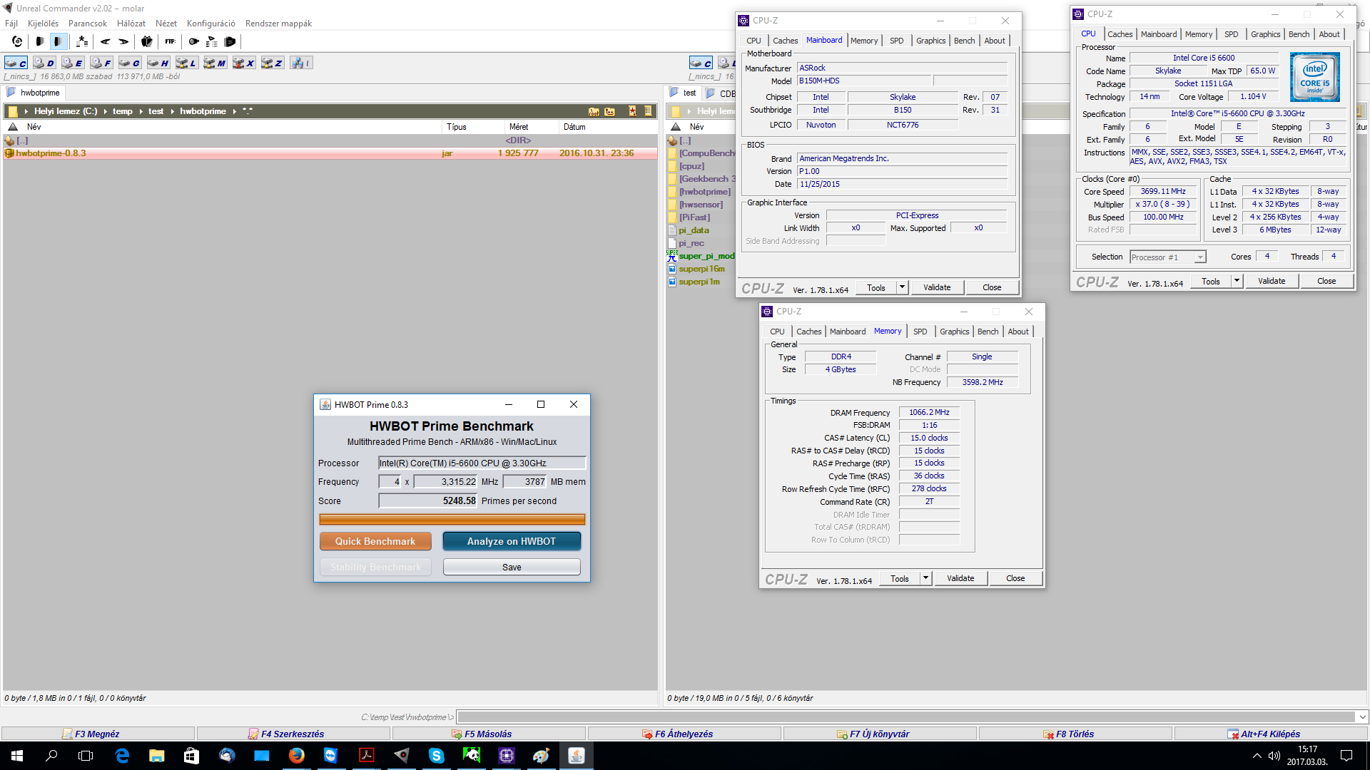Open network drive L
Viewport: 1370px width, 770px height.
pyautogui.click(x=187, y=63)
